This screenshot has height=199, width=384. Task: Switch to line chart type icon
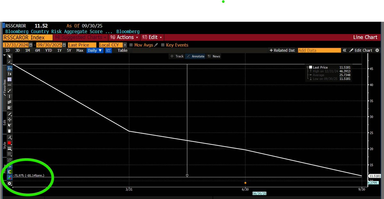(x=108, y=50)
